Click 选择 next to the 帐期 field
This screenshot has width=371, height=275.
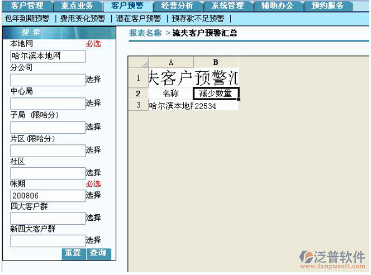pos(93,195)
